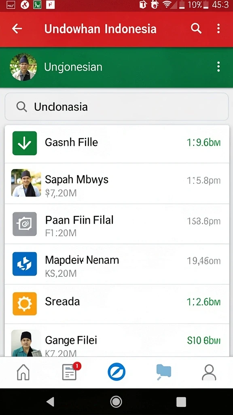The image size is (233, 415).
Task: Expand the Ungonesian profile three-dot menu
Action: [218, 67]
